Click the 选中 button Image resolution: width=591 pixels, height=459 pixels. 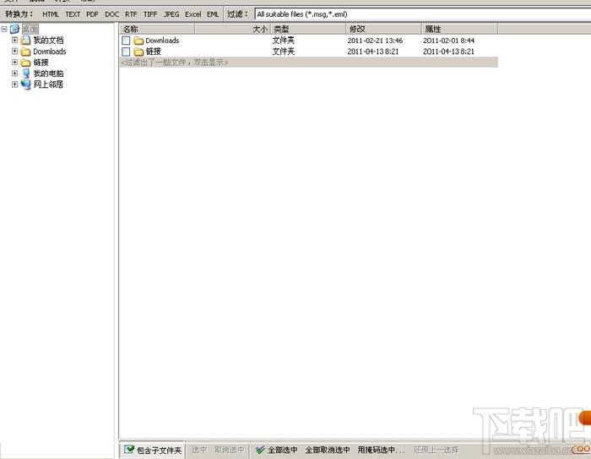[x=199, y=450]
